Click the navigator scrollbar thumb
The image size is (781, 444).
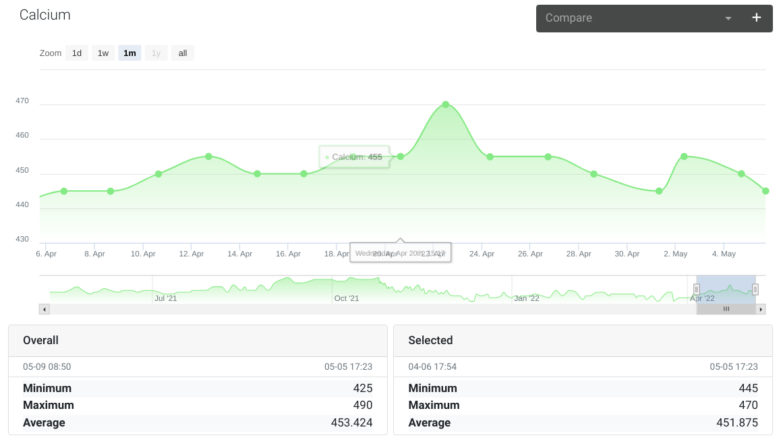[726, 310]
